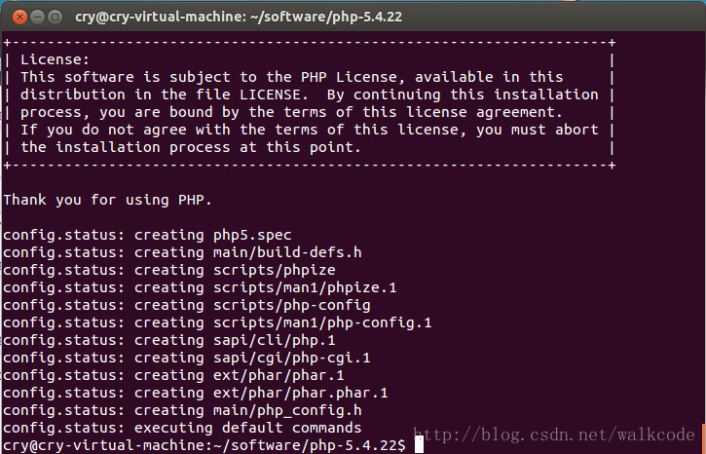706x454 pixels.
Task: Click the window title cry@cry-virtual-machine
Action: tap(239, 18)
